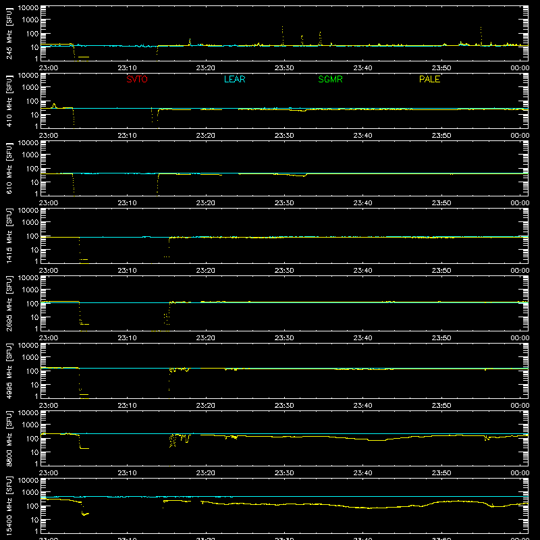
Task: Click 23:30 tick under the 8800 MHz panel
Action: (284, 473)
